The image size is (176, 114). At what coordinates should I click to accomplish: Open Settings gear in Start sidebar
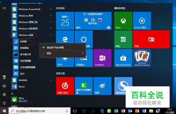coord(4,94)
